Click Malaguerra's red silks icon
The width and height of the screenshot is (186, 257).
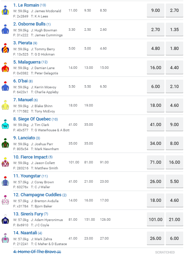click(5, 67)
